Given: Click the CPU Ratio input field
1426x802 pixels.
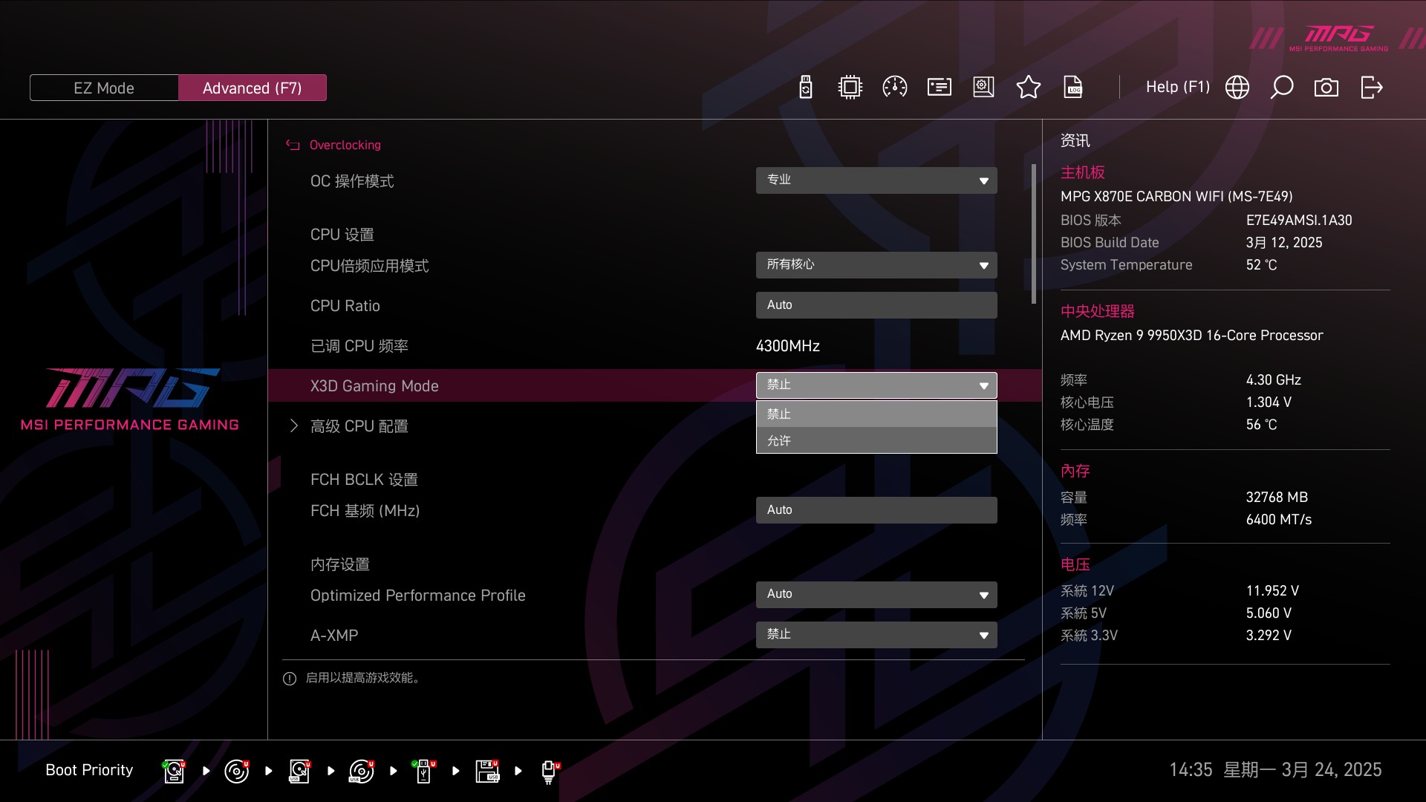Looking at the screenshot, I should pos(876,305).
